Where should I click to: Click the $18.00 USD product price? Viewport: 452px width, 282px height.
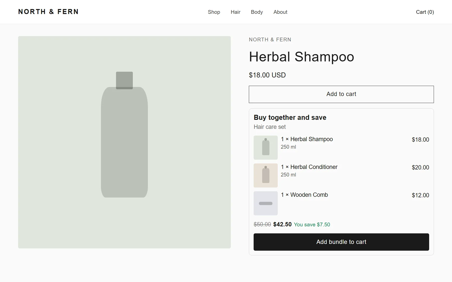[x=267, y=75]
